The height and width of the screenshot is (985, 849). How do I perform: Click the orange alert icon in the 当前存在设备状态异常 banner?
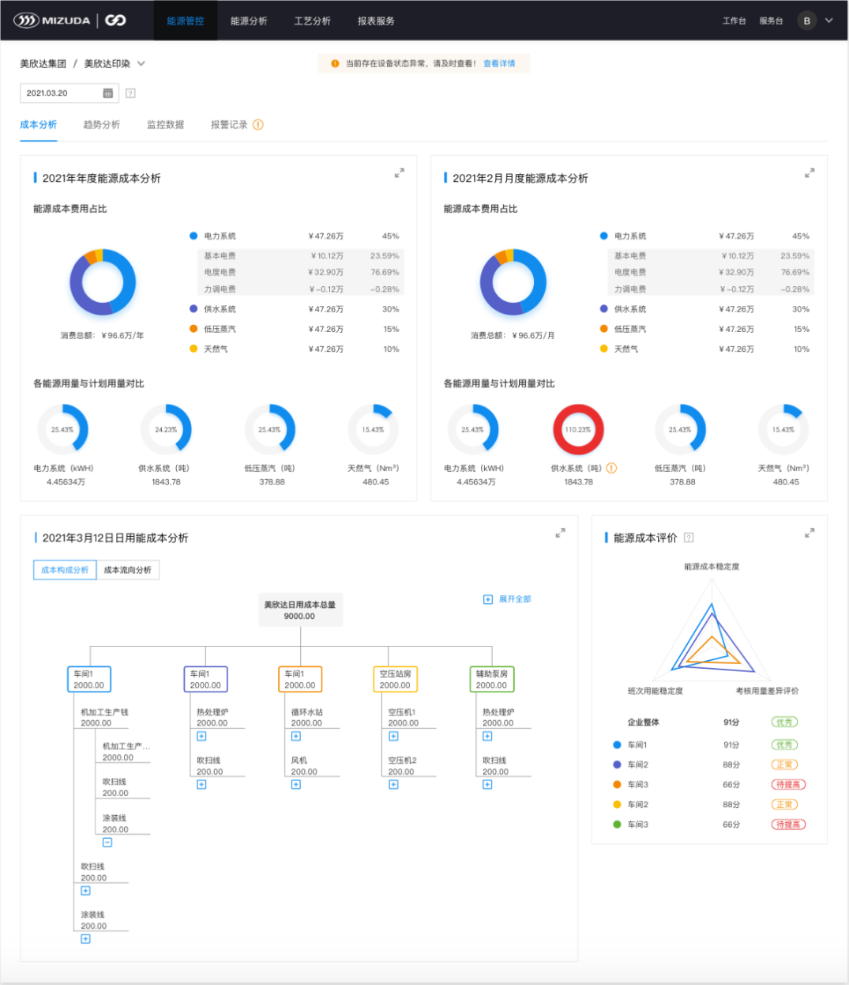pos(335,63)
